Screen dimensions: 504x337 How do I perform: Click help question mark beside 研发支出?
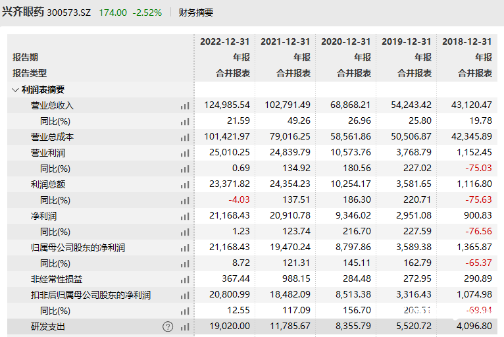pyautogui.click(x=168, y=326)
